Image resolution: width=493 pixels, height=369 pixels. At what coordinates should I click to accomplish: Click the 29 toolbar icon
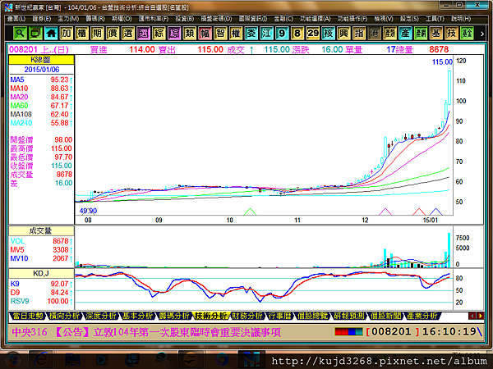click(x=312, y=34)
